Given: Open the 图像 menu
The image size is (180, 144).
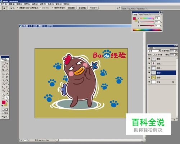Looking at the screenshot, I should 19,4.
